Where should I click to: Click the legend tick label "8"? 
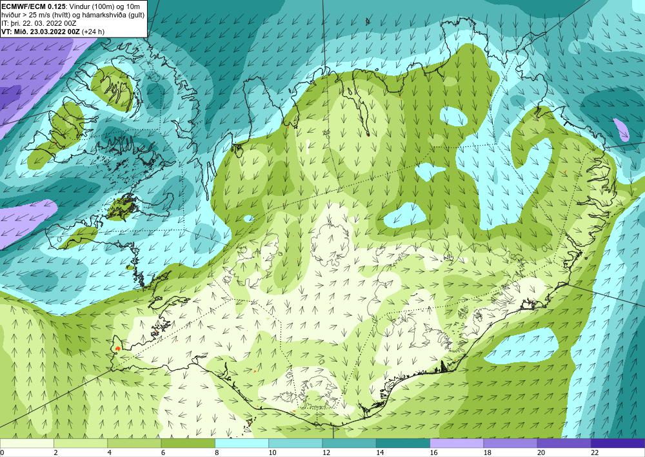click(x=217, y=453)
